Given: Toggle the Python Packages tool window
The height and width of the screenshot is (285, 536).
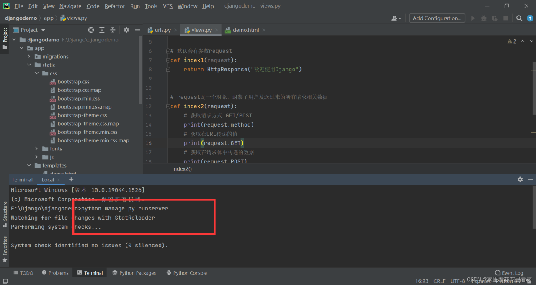Looking at the screenshot, I should pos(134,273).
